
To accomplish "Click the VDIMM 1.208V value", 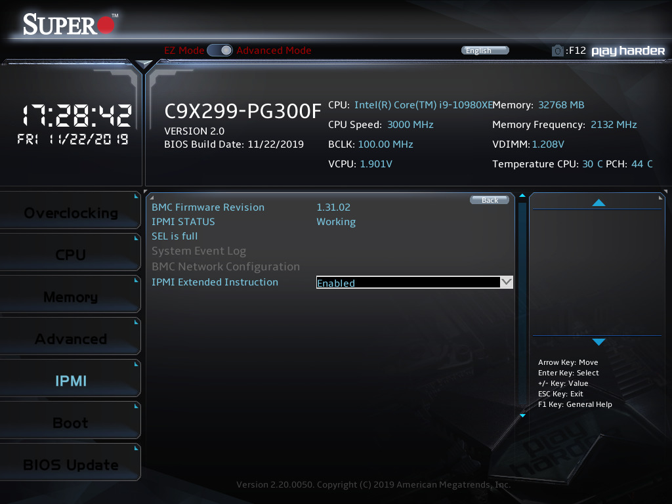I will [x=548, y=144].
